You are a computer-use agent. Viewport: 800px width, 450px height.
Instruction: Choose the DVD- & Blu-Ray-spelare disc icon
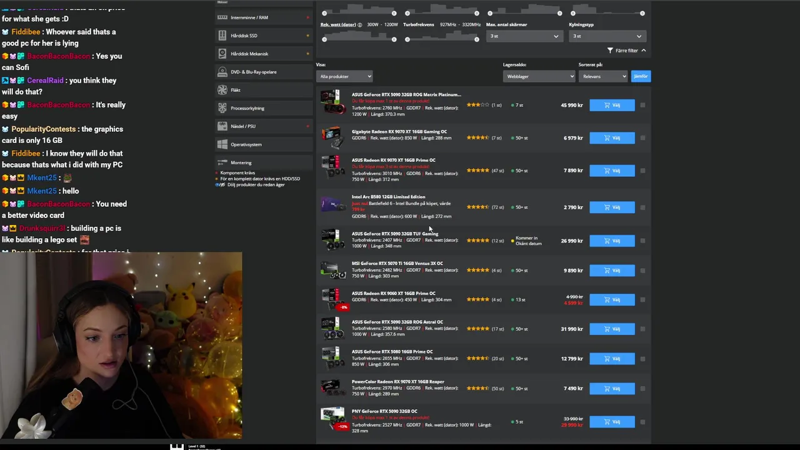point(222,72)
